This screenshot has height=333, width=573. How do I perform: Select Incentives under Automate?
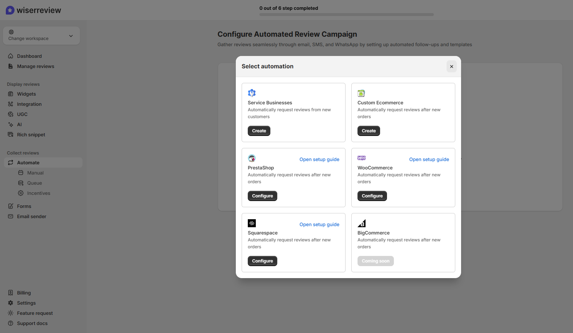[39, 193]
